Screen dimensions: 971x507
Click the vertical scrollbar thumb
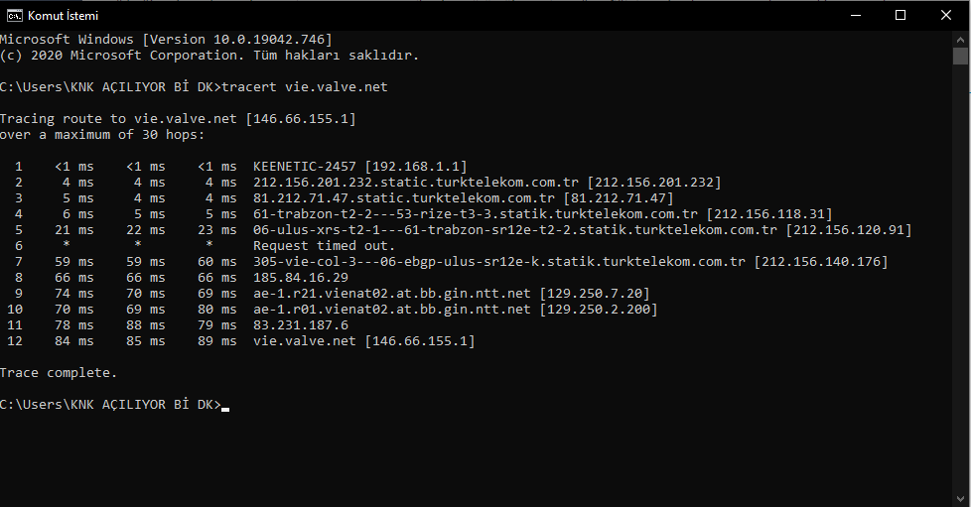[x=960, y=56]
